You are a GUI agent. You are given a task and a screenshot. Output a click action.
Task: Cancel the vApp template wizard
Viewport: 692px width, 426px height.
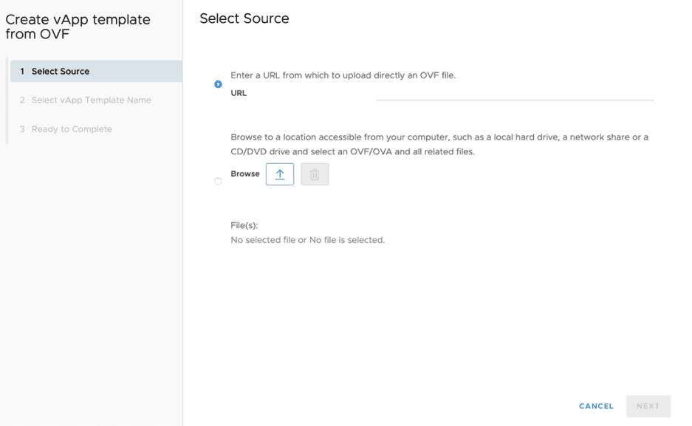[x=596, y=406]
